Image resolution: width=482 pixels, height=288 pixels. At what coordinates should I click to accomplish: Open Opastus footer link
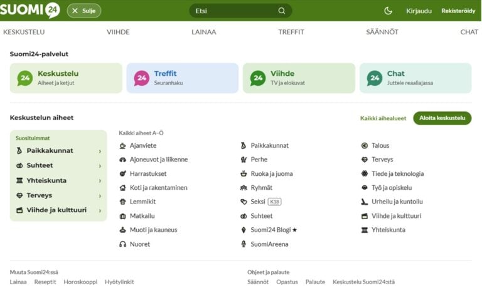[x=287, y=282]
